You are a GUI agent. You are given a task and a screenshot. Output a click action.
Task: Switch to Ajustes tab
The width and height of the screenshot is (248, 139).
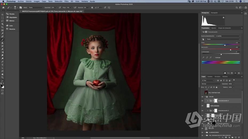(x=214, y=28)
